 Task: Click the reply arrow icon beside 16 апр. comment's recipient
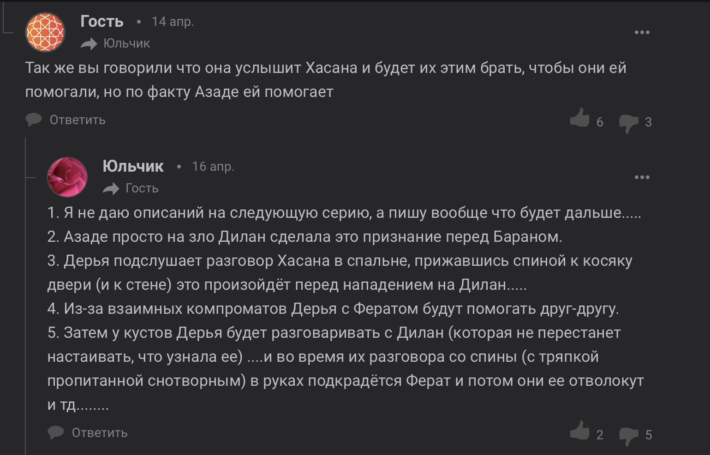pyautogui.click(x=111, y=189)
